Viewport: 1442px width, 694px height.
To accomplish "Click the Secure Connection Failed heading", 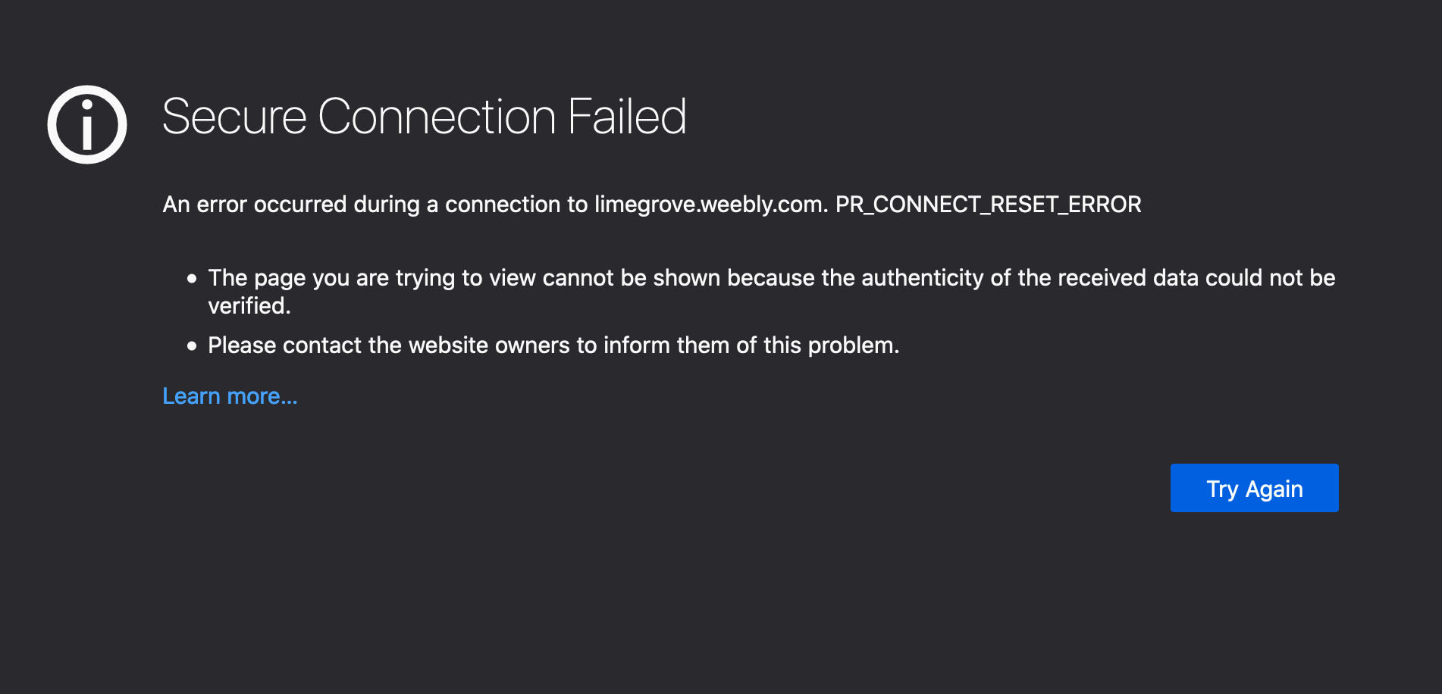I will pos(425,117).
